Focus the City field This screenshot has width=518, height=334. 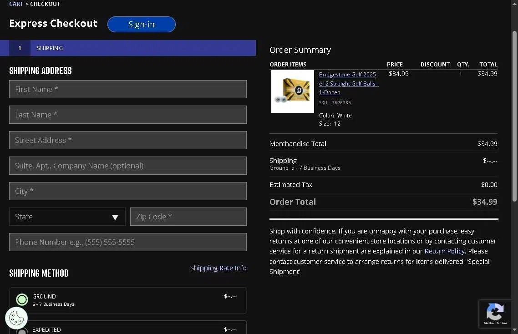click(x=128, y=191)
